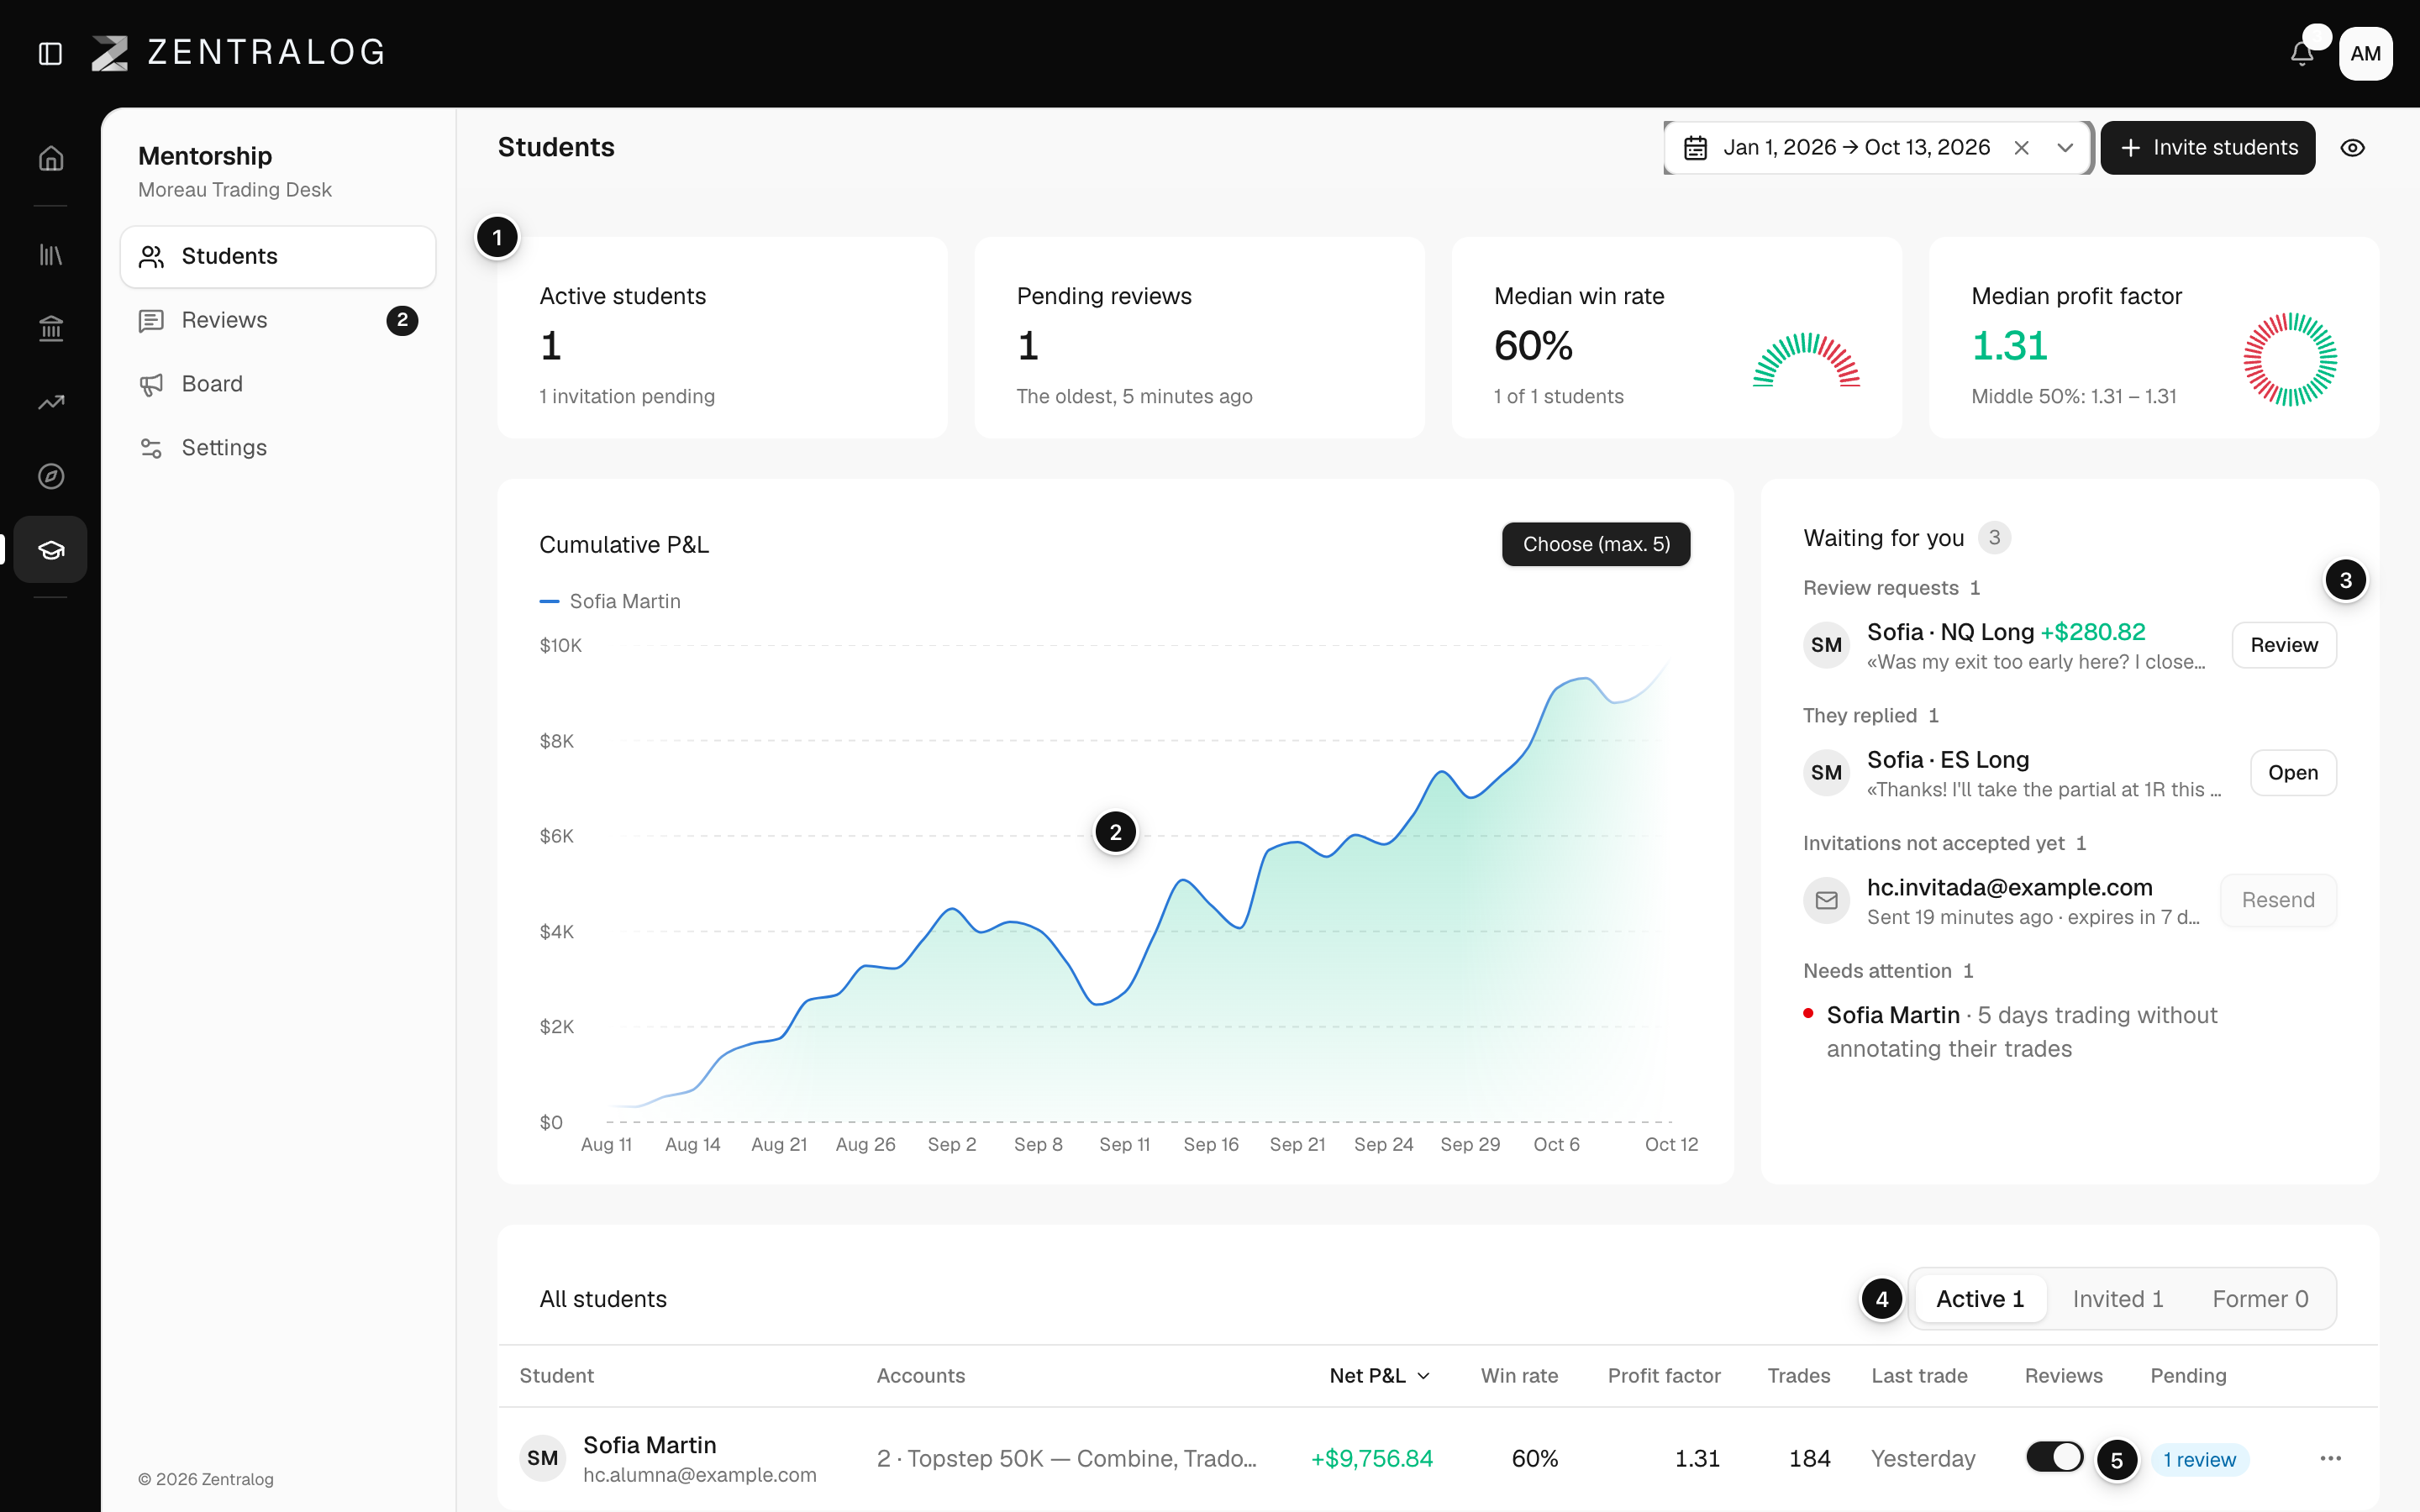The image size is (2420, 1512).
Task: Open Settings in Mentorship menu
Action: [278, 448]
